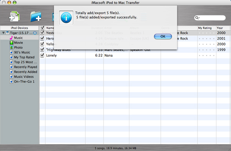Set the rating dots for Lonely
Viewport: 231px width, 151px height.
tap(206, 56)
